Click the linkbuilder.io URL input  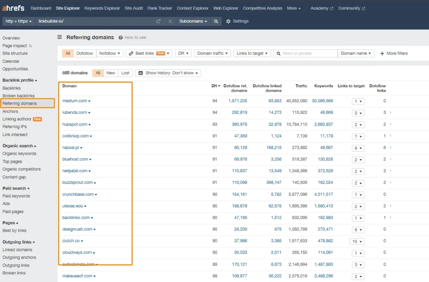click(96, 21)
